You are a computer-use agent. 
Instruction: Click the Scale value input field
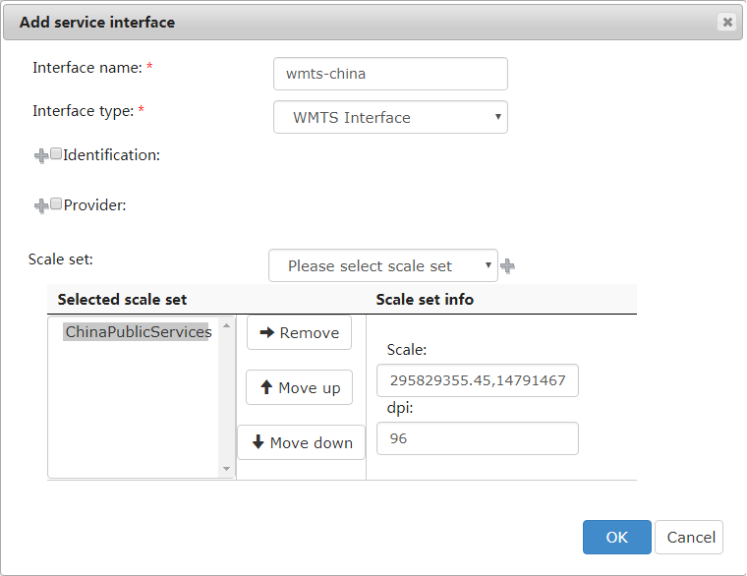(477, 379)
